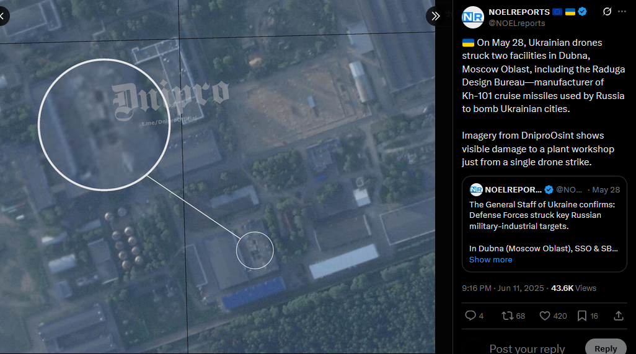
Task: Open the satellite image of Dubna facility
Action: pyautogui.click(x=218, y=177)
